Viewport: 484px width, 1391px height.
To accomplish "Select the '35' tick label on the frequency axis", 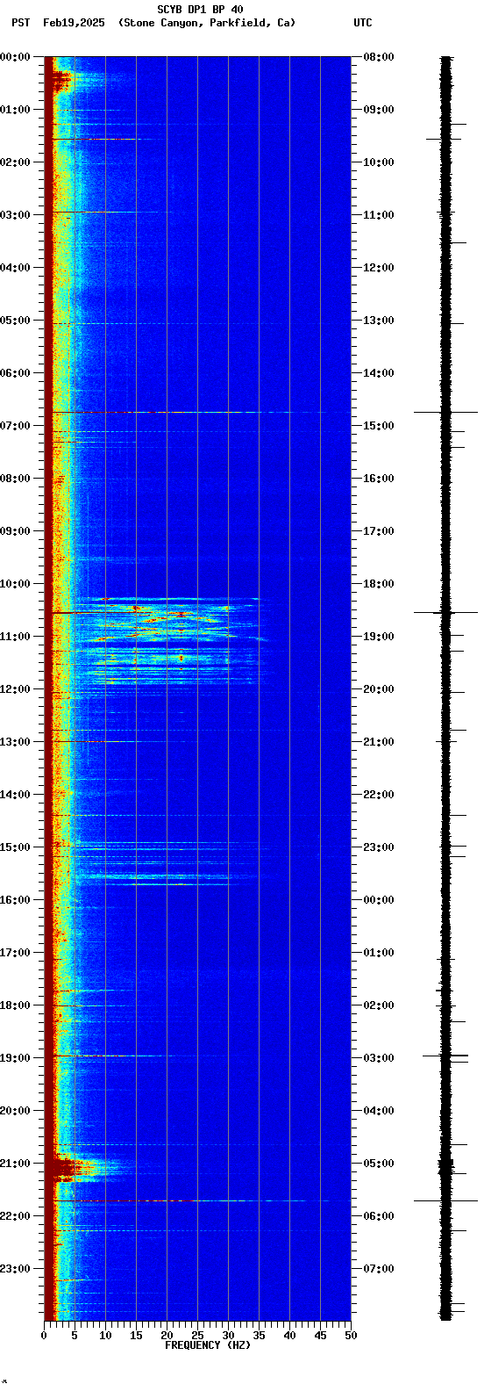I will tap(259, 1336).
